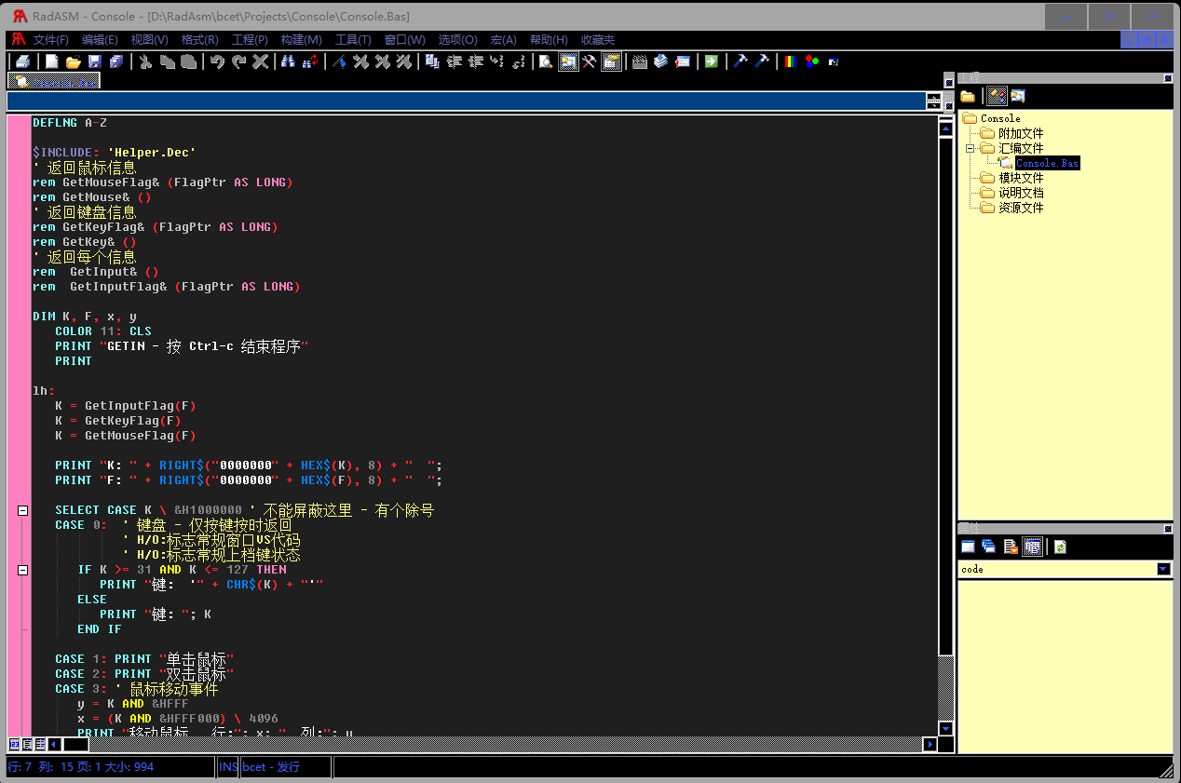Click the Save All stacked disks icon
Viewport: 1181px width, 783px height.
pos(115,61)
